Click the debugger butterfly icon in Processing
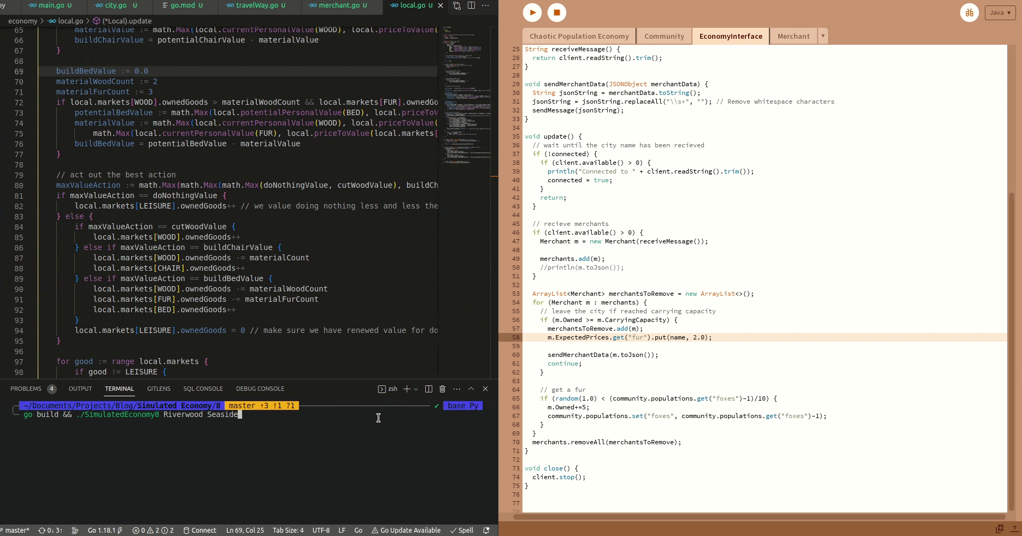Screen dimensions: 1022x536 tap(969, 13)
